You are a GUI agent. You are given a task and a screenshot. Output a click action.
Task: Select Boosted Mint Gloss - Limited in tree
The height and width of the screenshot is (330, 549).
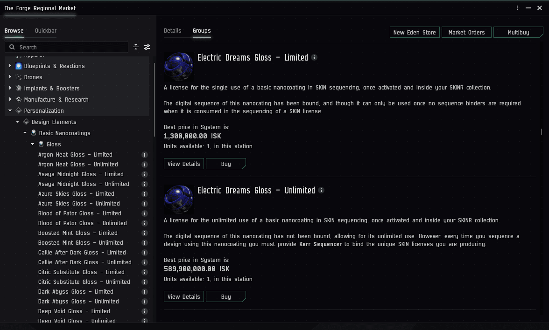pos(77,233)
